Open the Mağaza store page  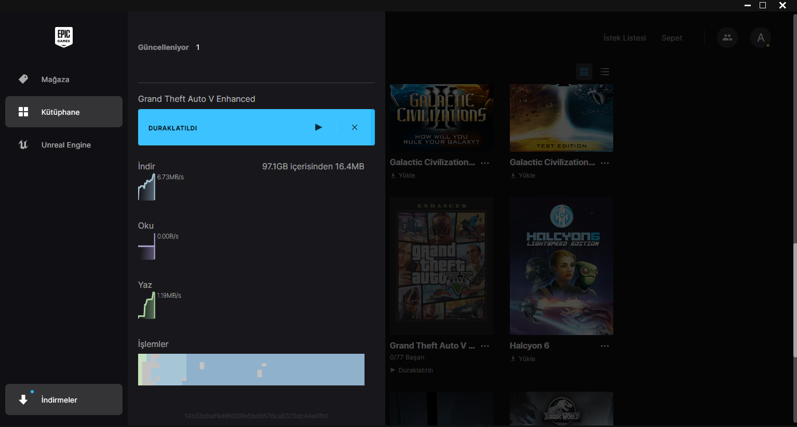[x=64, y=79]
